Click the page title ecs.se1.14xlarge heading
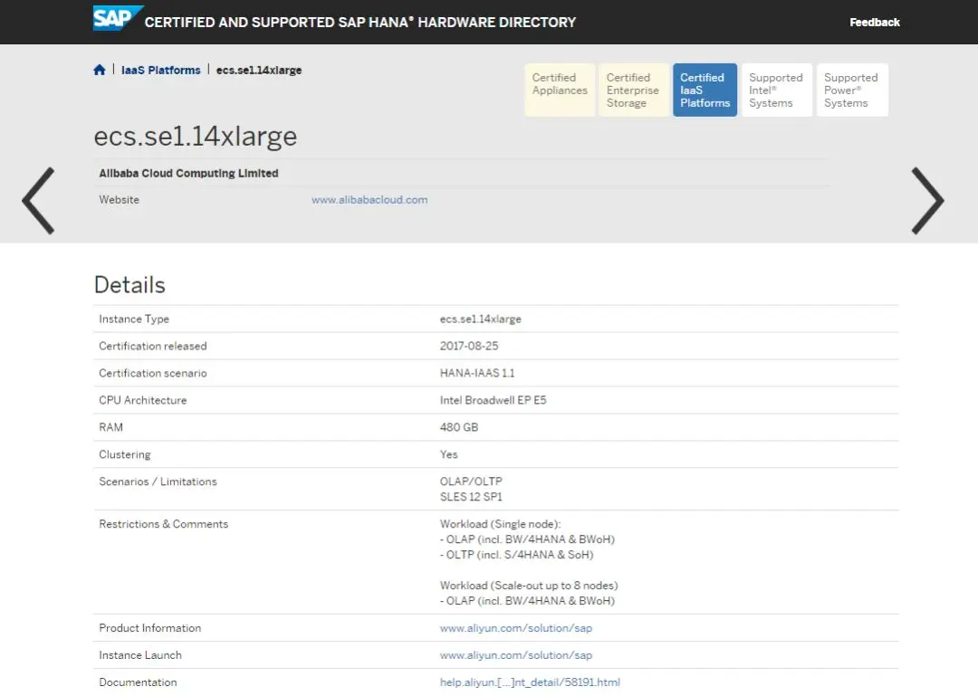 (x=196, y=136)
